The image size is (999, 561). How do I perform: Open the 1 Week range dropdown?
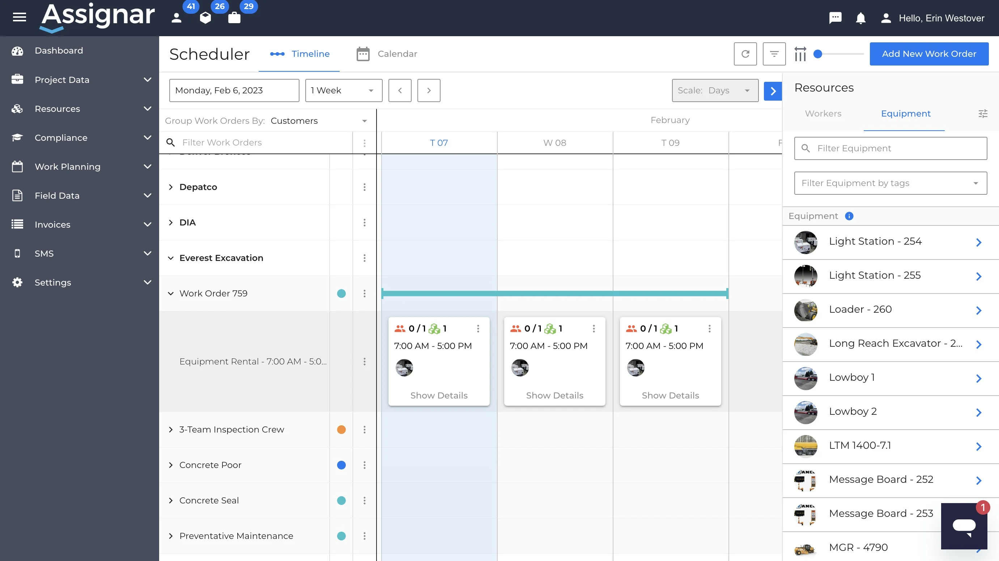coord(344,90)
